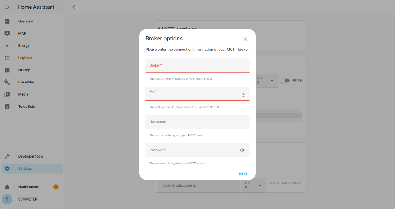The height and width of the screenshot is (209, 395).
Task: Open Developer tools in the sidebar
Action: coord(32,156)
